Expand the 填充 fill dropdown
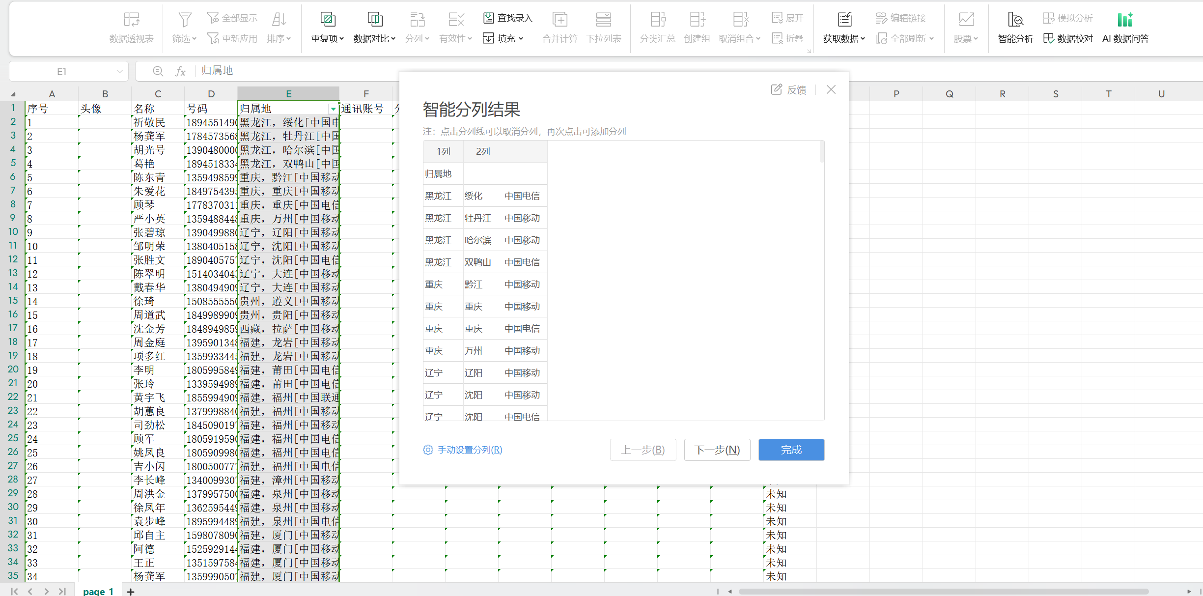 tap(521, 38)
